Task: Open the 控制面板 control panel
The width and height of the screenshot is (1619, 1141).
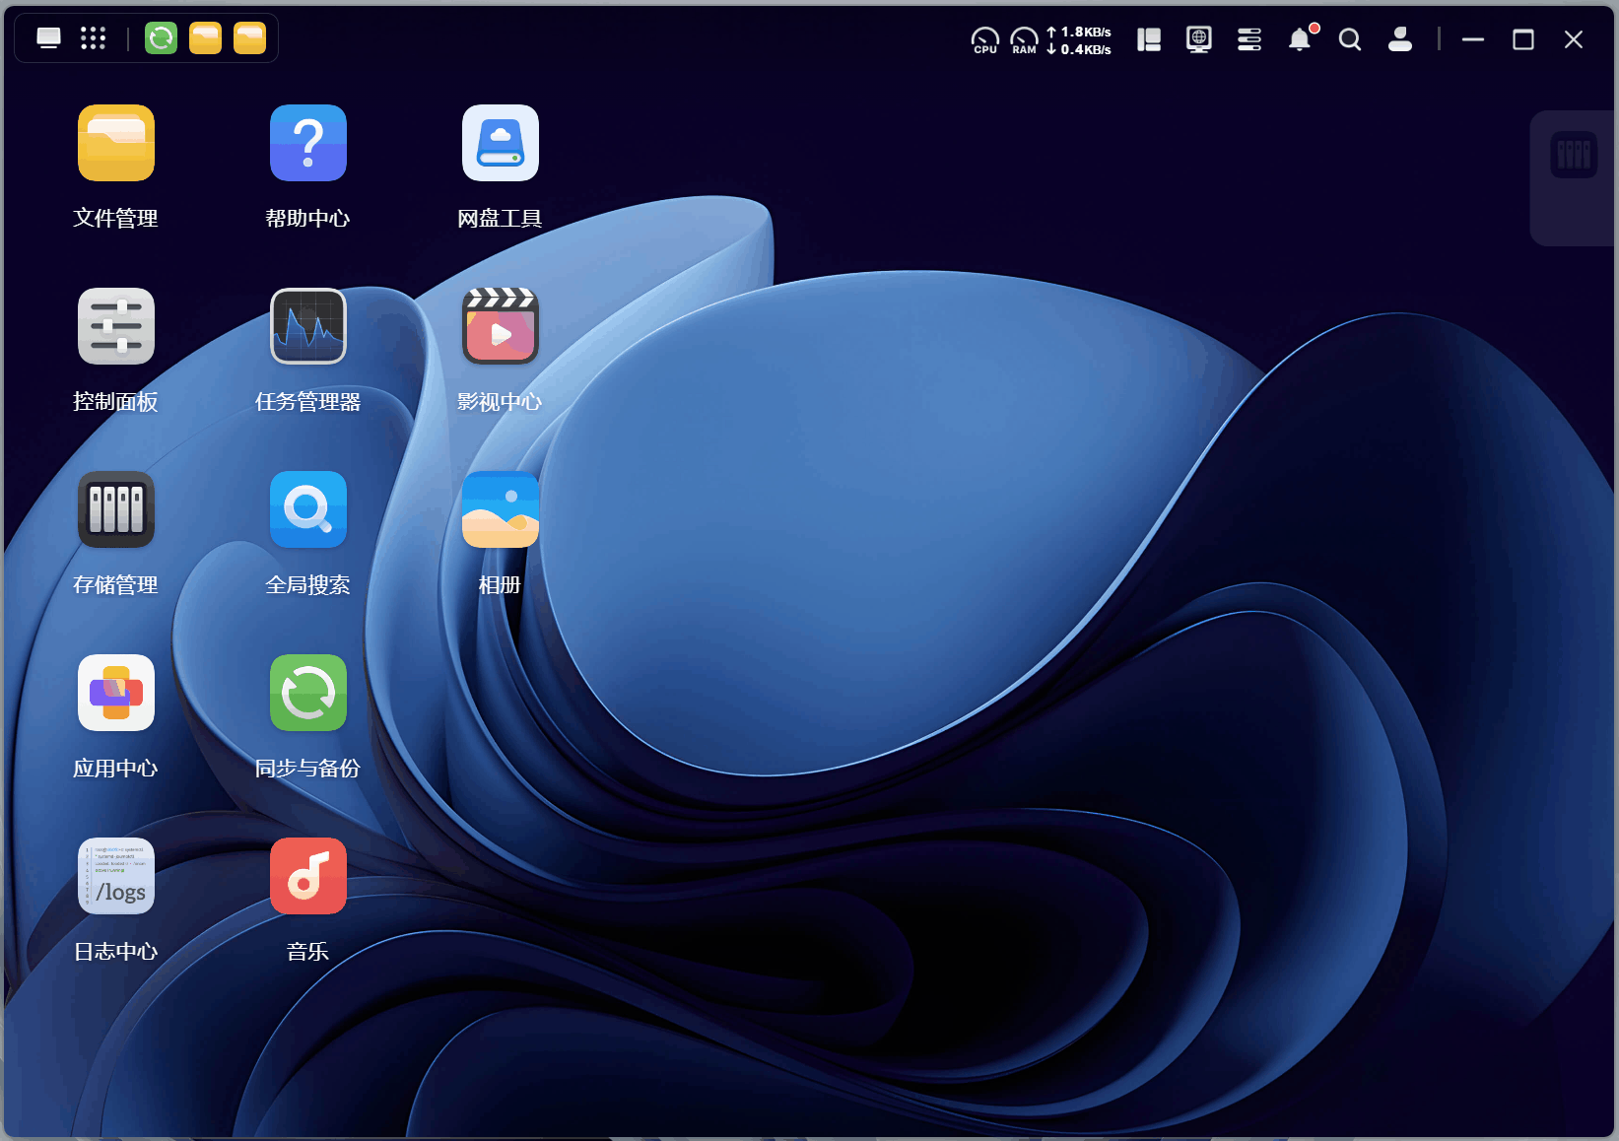Action: [x=116, y=326]
